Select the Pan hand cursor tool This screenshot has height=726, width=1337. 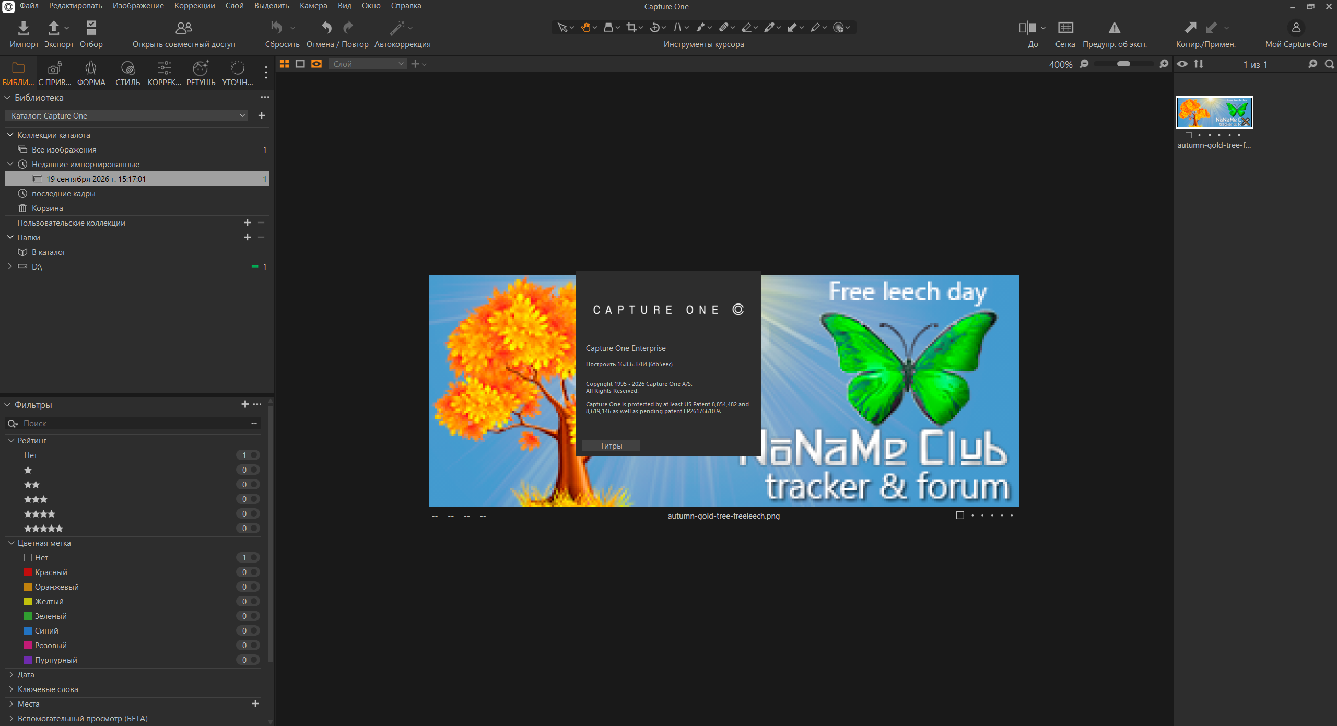pyautogui.click(x=585, y=28)
